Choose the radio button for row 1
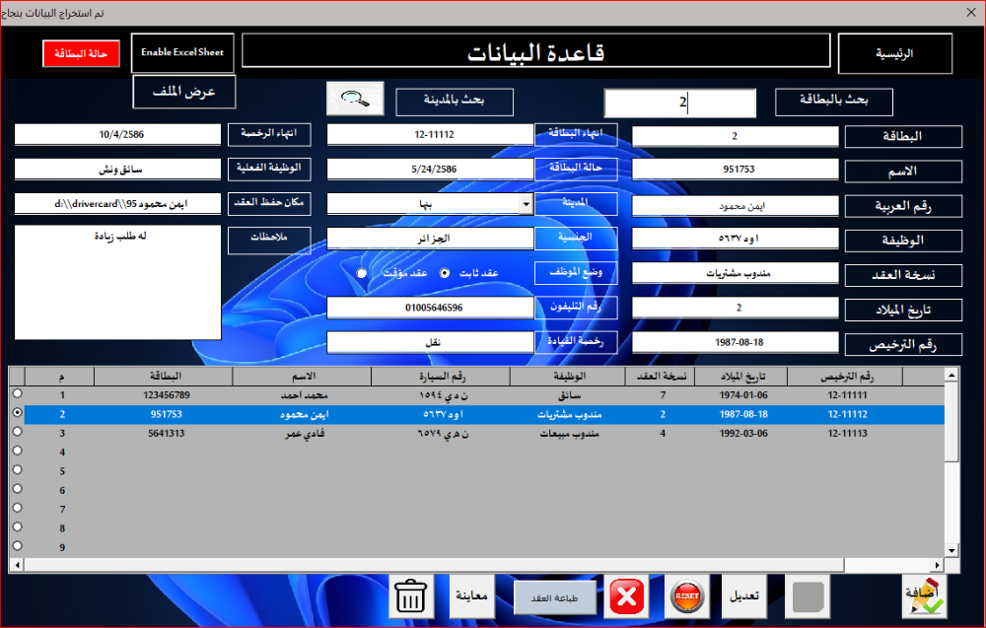Image resolution: width=986 pixels, height=628 pixels. [17, 394]
